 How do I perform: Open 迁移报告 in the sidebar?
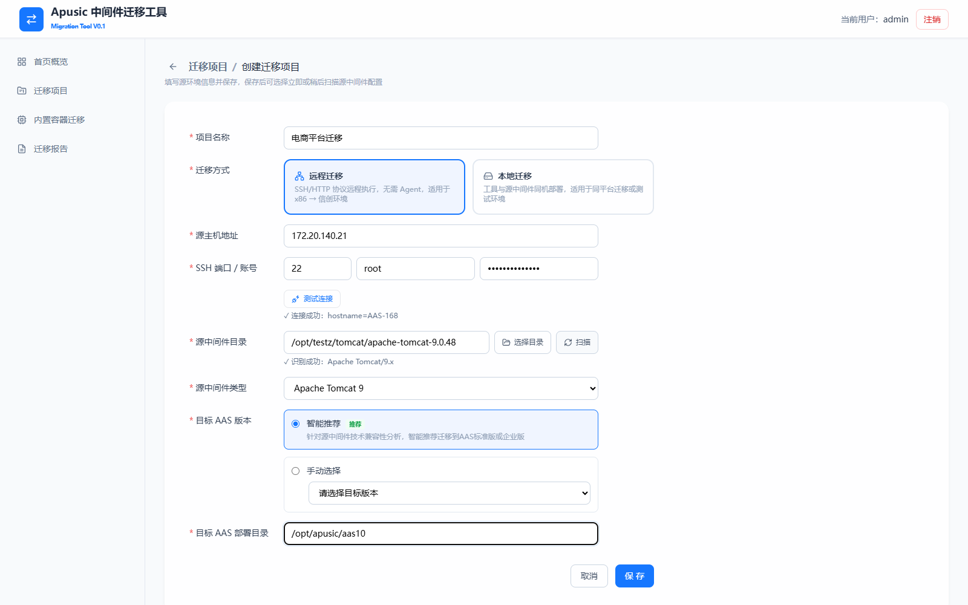point(73,149)
